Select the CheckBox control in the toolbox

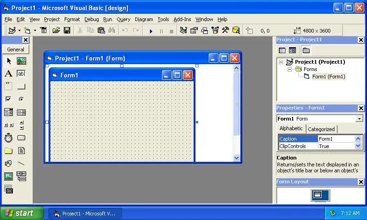tap(8, 99)
